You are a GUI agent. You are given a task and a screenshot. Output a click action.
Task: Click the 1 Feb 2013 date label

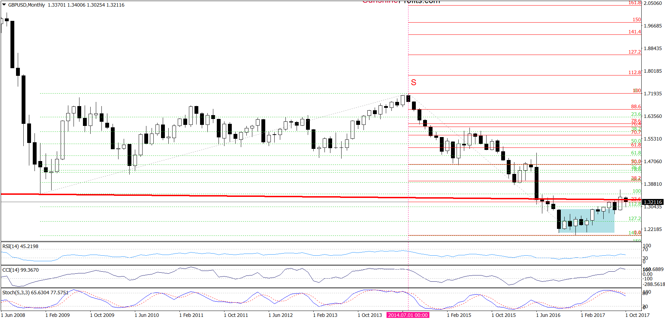pyautogui.click(x=325, y=315)
